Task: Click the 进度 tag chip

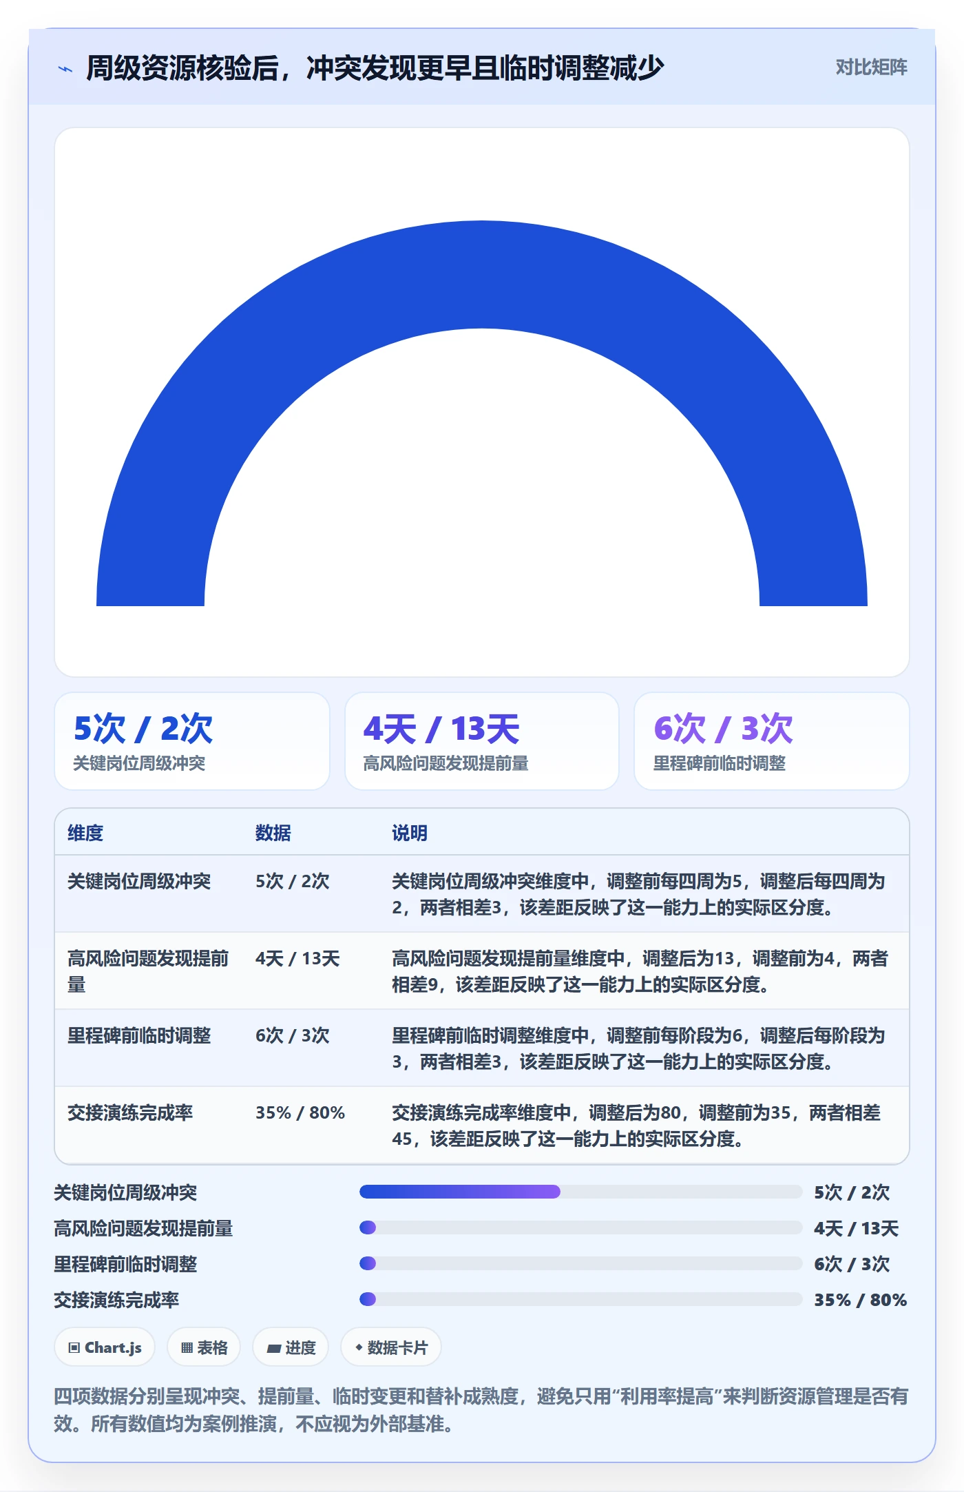Action: pyautogui.click(x=291, y=1347)
